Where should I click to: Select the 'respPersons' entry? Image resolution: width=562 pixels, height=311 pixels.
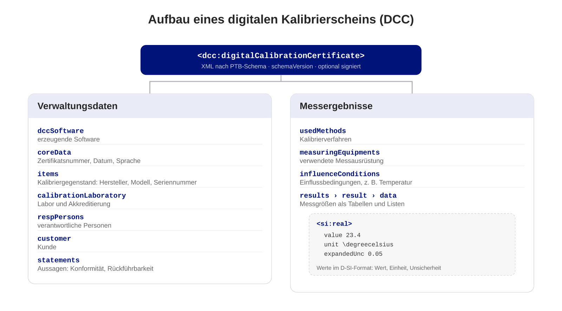pyautogui.click(x=61, y=217)
